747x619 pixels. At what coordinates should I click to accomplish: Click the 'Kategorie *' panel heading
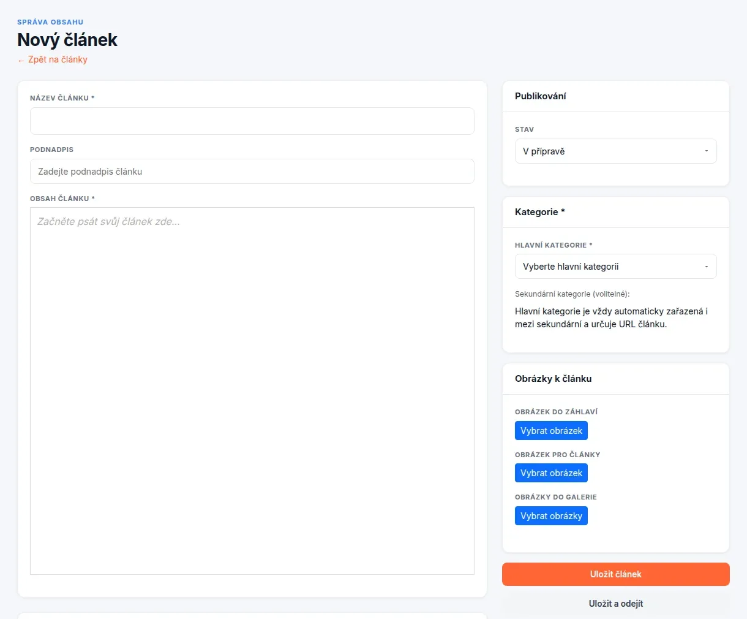point(540,212)
